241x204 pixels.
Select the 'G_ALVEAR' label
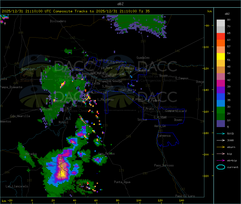tap(160, 117)
